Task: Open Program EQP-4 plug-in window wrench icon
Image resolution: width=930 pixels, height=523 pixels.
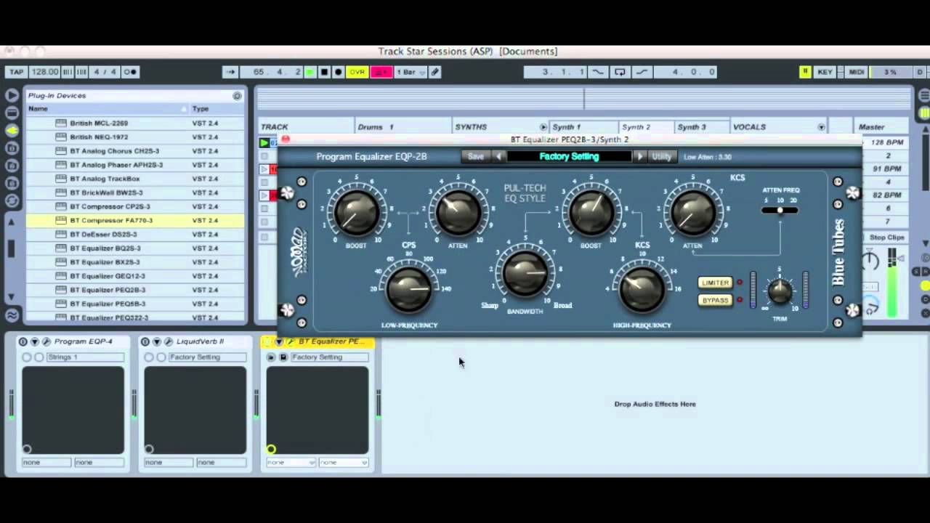Action: [46, 341]
